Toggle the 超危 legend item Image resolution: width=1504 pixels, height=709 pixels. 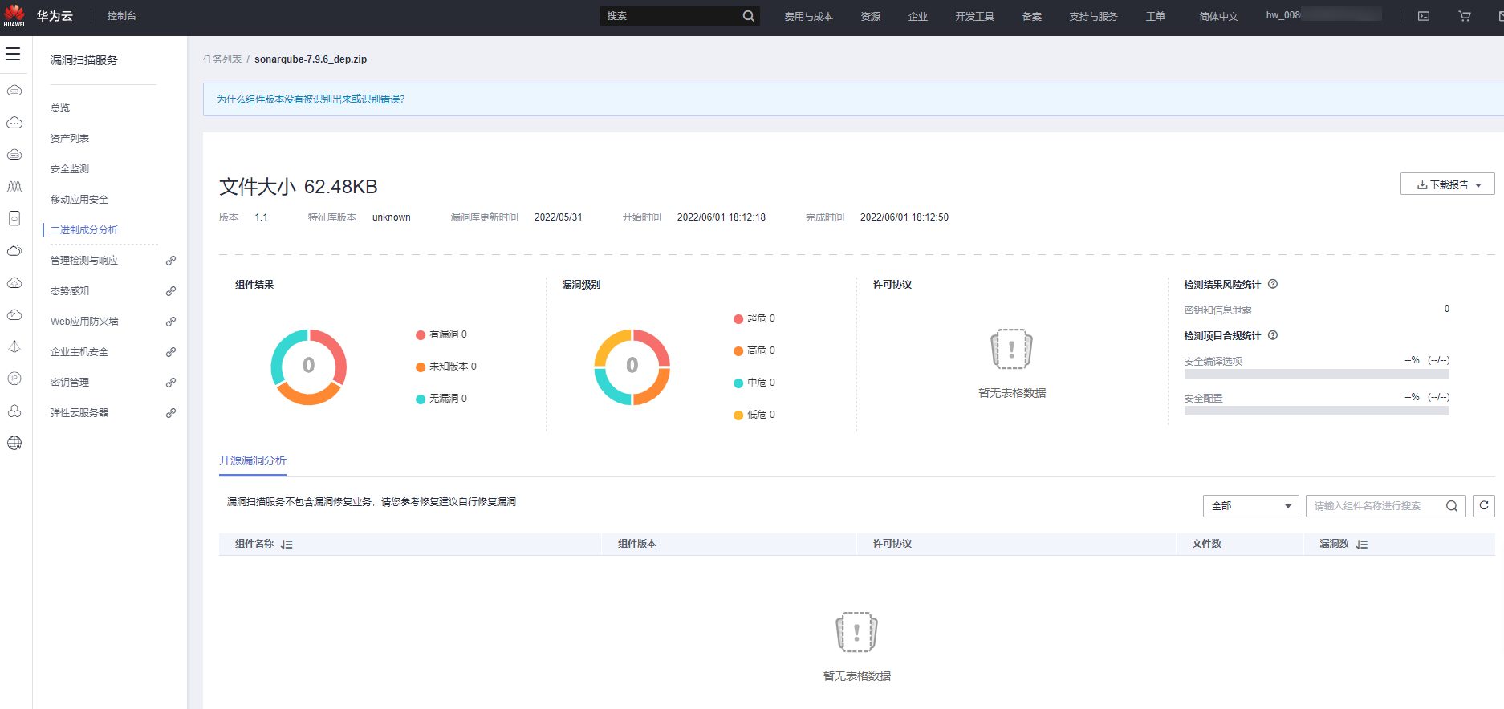754,318
